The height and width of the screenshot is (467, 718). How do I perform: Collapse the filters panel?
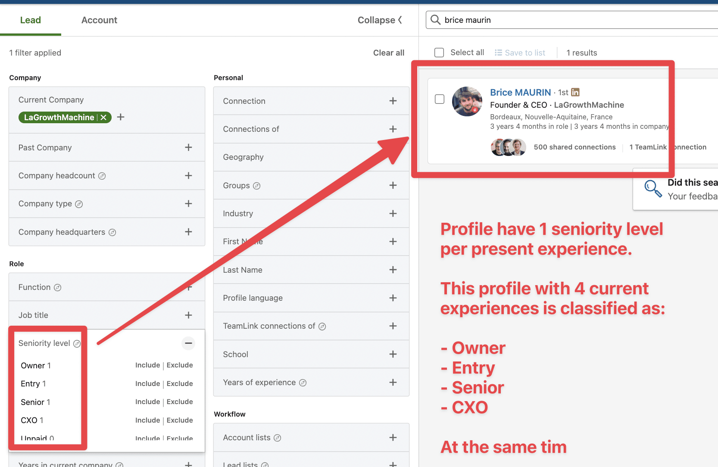[x=380, y=20]
